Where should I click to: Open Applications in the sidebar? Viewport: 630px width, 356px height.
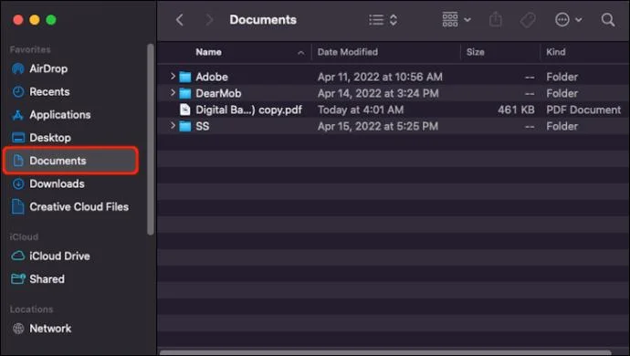point(51,115)
